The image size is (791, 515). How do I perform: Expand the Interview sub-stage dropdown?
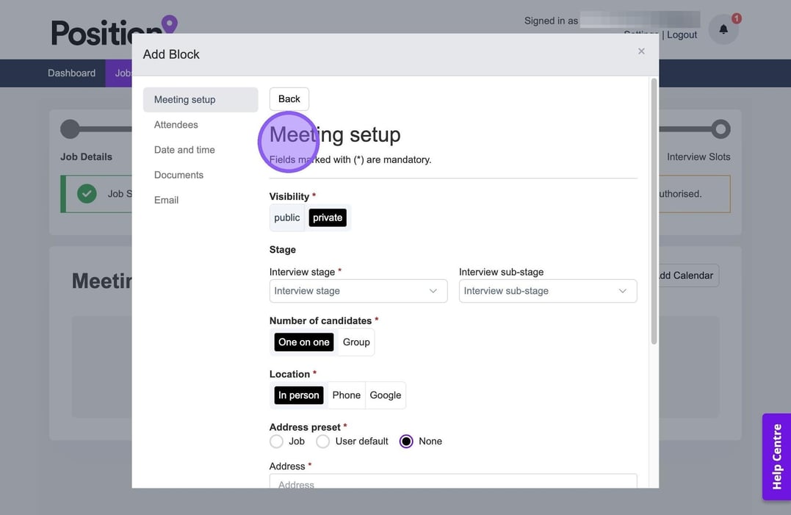point(548,291)
